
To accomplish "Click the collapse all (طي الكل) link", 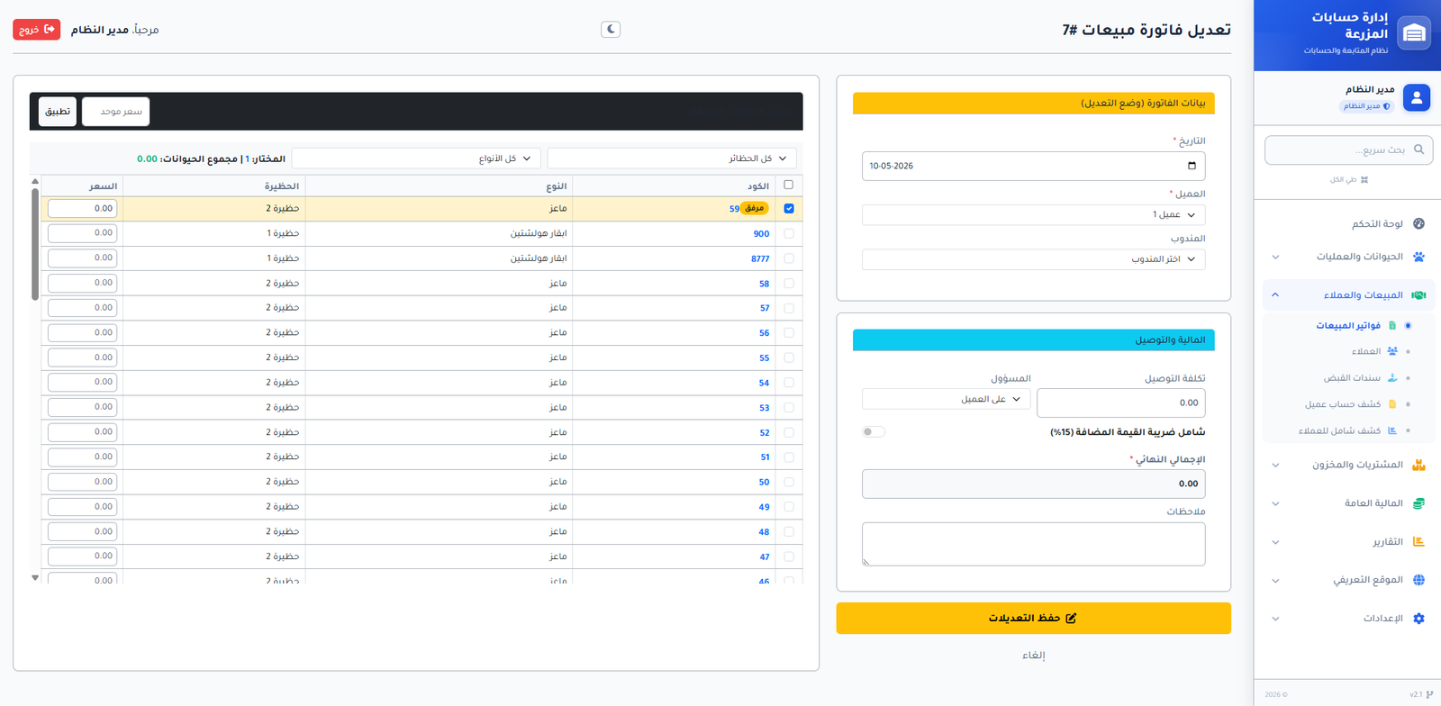I will point(1349,179).
